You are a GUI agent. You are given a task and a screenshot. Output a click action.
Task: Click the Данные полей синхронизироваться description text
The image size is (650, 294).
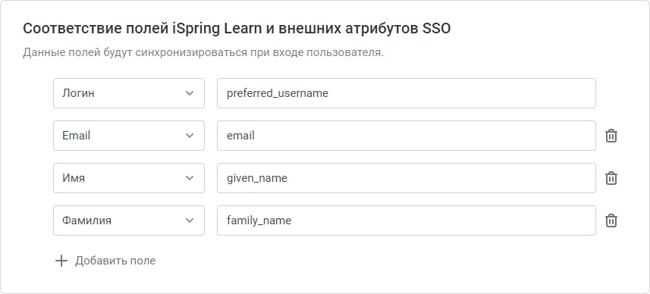click(x=203, y=53)
